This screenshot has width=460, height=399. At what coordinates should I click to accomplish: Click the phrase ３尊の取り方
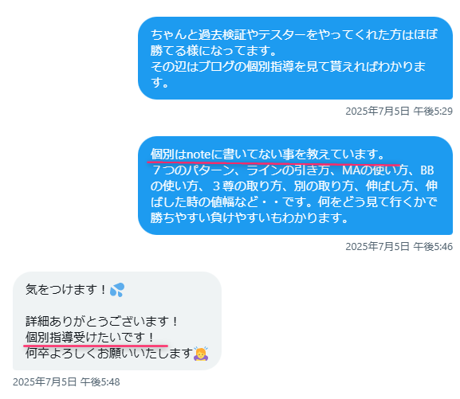(247, 186)
